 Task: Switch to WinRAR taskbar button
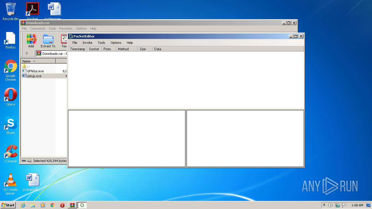click(72, 205)
